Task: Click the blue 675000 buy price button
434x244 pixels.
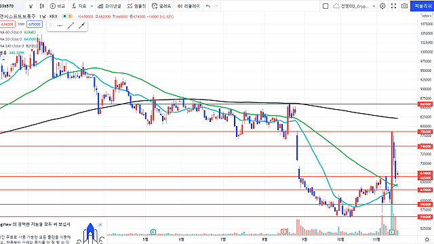Action: 35,24
